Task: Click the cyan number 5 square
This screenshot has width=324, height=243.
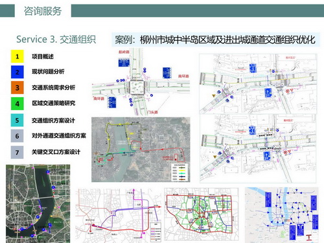Action: (x=17, y=120)
